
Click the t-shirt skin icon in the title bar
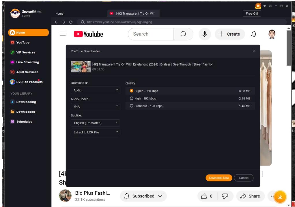point(264,6)
